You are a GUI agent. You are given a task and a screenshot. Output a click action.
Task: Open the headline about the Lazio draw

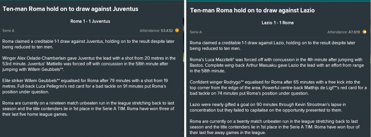pyautogui.click(x=252, y=11)
